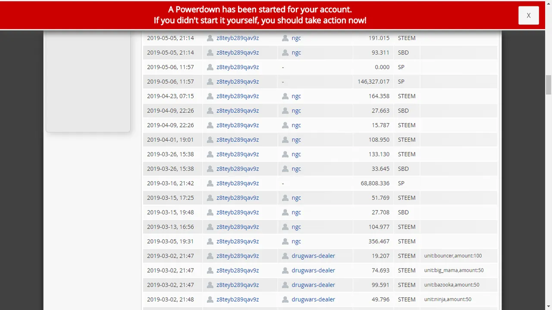Click ngc avatar icon in the 108.950 STEEM row
Screen dimensions: 552x310
(285, 139)
